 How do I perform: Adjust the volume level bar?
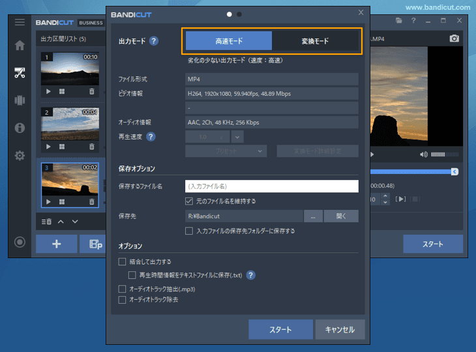coord(445,154)
